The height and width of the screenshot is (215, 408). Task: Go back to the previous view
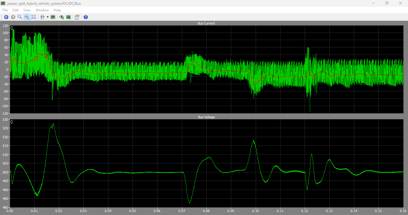pos(6,17)
